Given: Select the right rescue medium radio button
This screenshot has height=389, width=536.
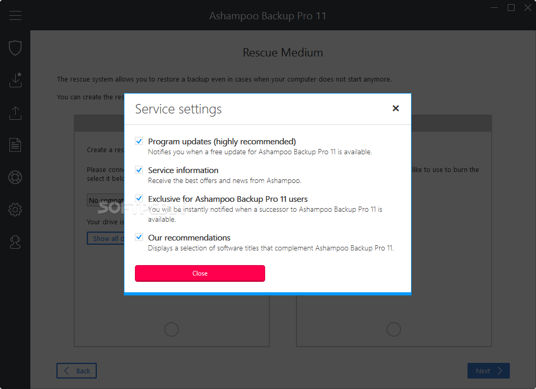Looking at the screenshot, I should click(x=393, y=329).
